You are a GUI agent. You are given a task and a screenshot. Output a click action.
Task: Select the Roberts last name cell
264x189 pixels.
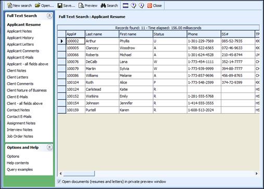pyautogui.click(x=102, y=55)
